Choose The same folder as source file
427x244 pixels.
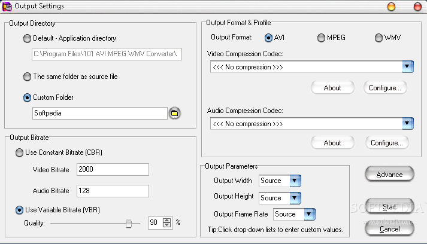point(27,77)
